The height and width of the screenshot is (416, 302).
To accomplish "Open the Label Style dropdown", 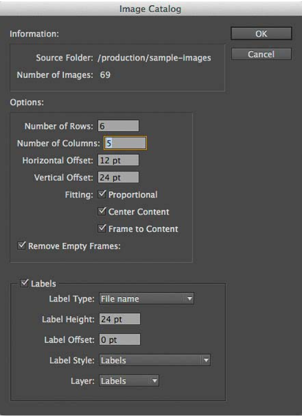I will (x=155, y=360).
